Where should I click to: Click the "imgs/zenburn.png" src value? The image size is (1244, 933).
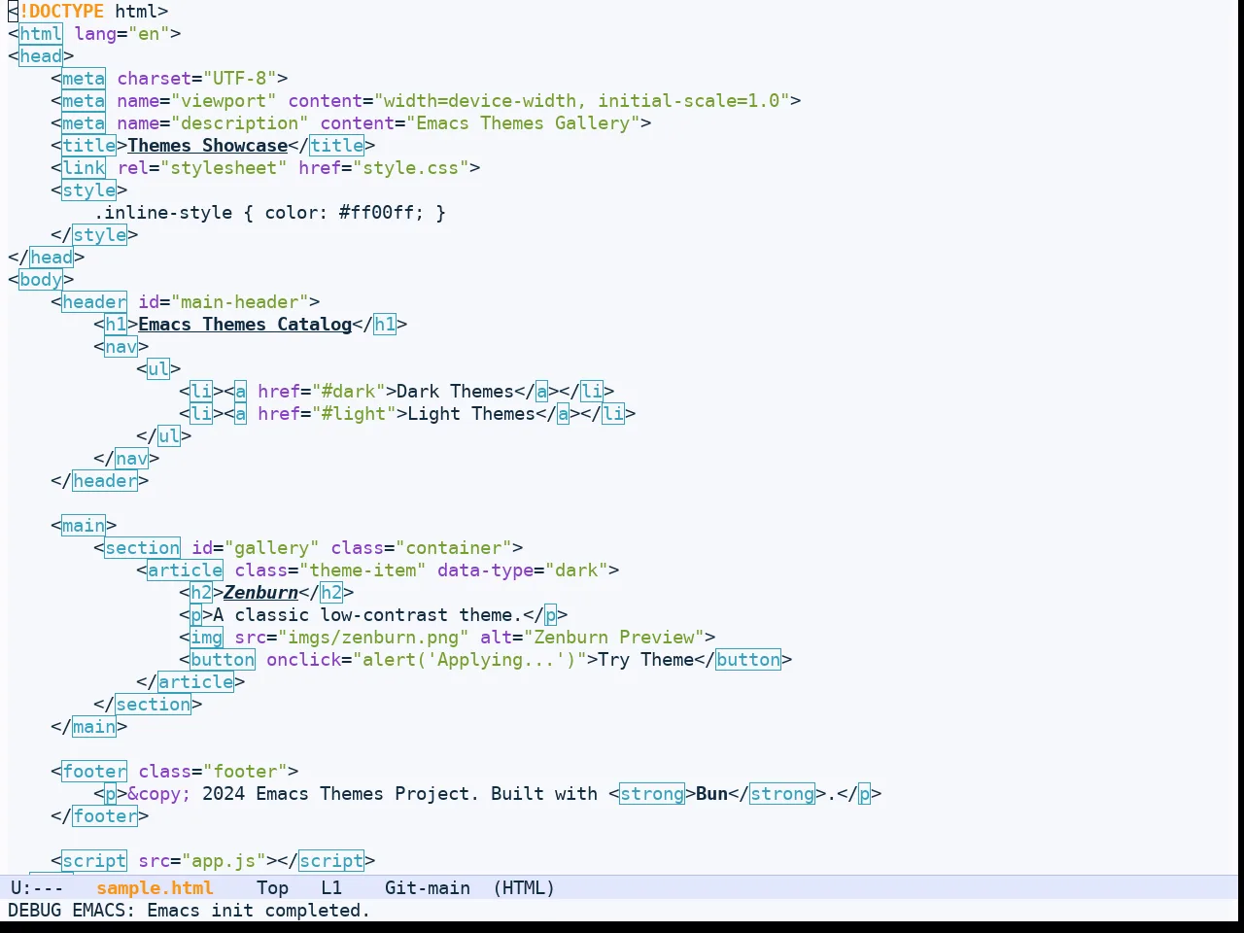pos(374,638)
